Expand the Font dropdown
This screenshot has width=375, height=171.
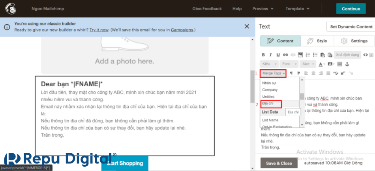(x=289, y=64)
